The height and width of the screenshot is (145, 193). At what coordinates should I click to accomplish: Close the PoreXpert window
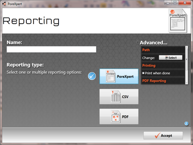185,3
